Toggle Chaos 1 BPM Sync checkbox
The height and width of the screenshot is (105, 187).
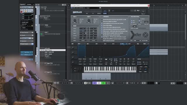coord(79,19)
